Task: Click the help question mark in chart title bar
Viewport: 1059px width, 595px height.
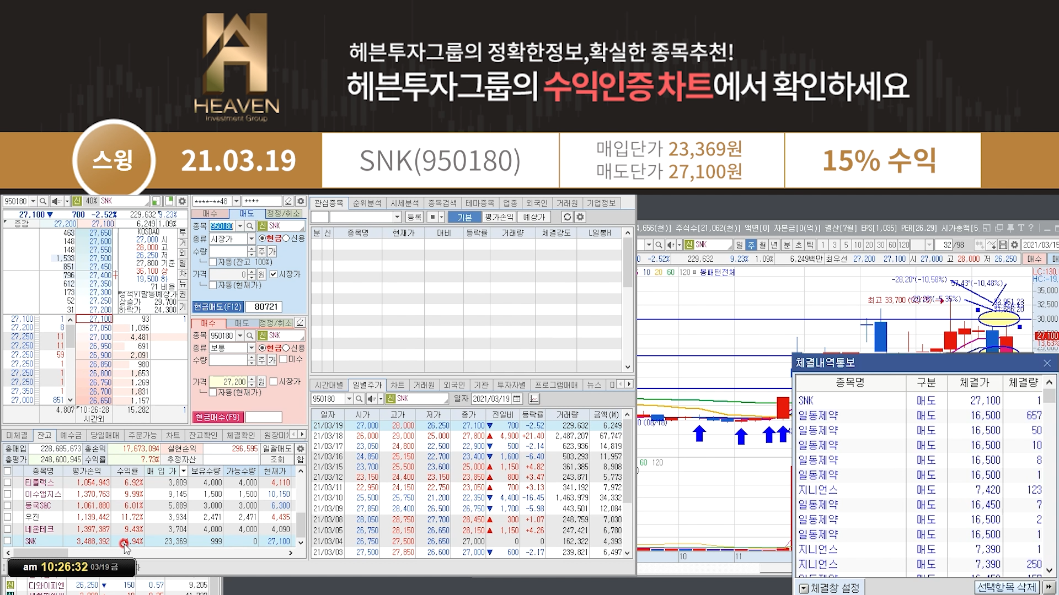Action: 1031,228
